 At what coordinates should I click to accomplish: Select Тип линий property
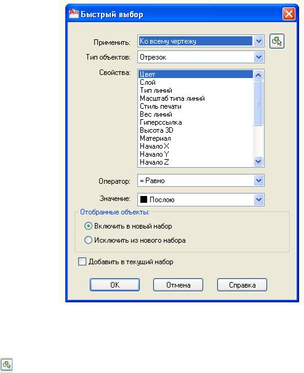(x=195, y=90)
